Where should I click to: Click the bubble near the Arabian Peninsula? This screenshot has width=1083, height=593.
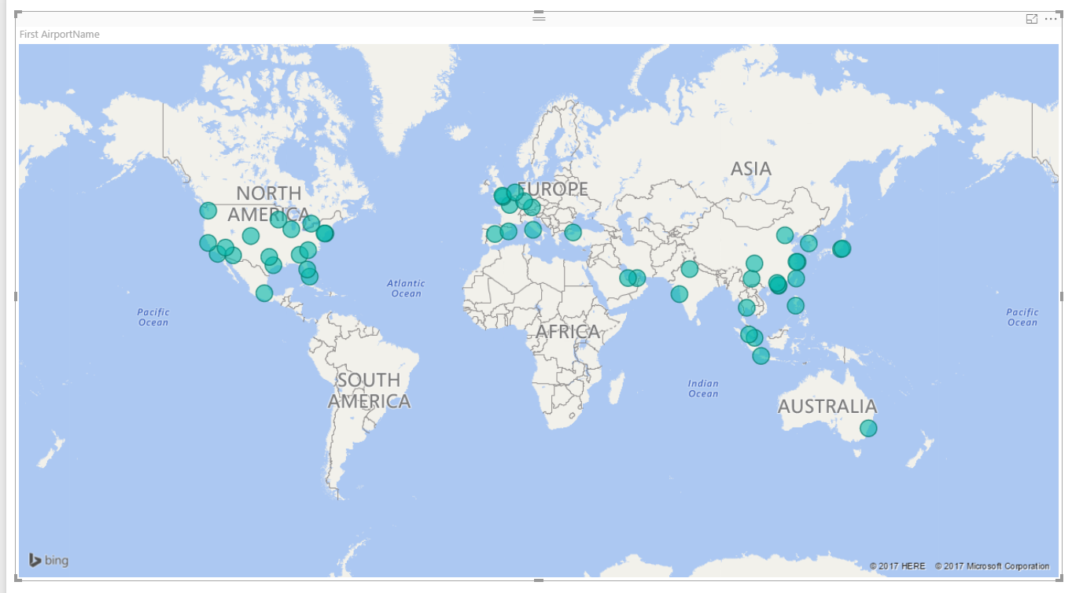click(x=632, y=277)
